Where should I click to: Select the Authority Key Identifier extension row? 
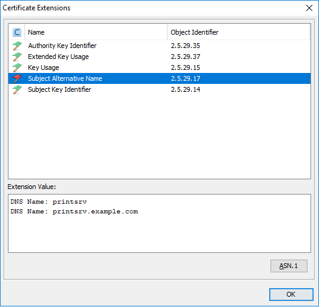159,46
